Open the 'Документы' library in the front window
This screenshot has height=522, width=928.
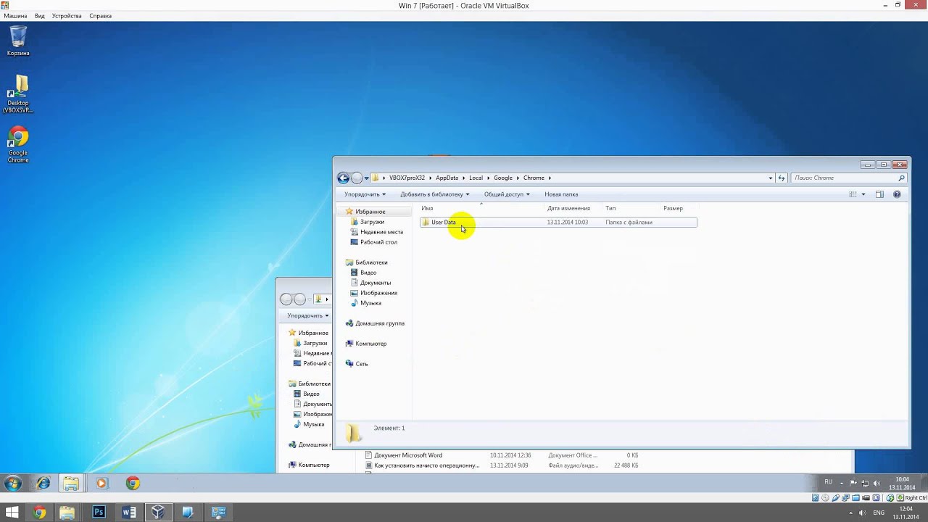coord(376,283)
